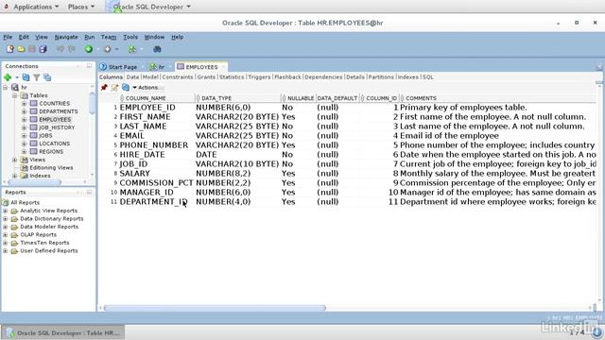Image resolution: width=605 pixels, height=340 pixels.
Task: Click the Oracle SQL Developer taskbar button
Action: 63,333
